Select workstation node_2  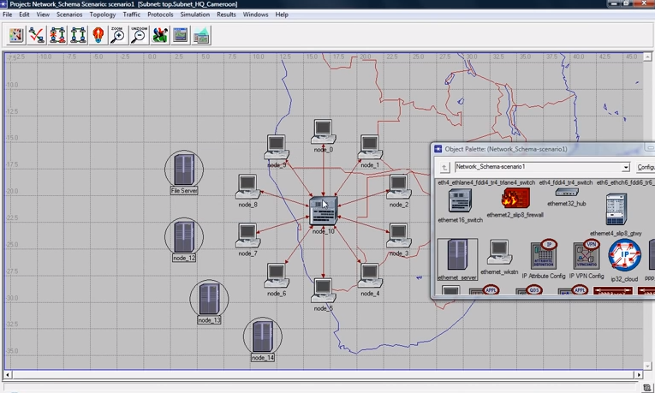[399, 187]
